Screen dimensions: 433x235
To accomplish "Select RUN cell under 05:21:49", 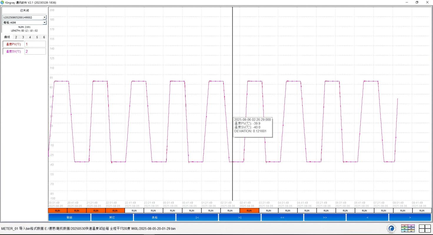I will pyautogui.click(x=326, y=211).
